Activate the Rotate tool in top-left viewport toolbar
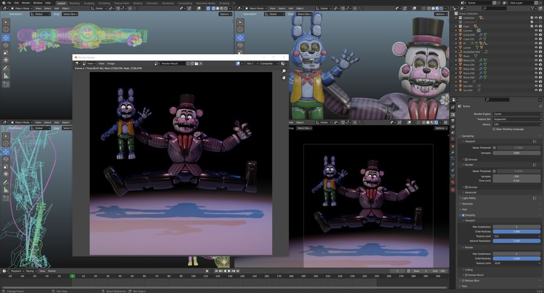Image resolution: width=544 pixels, height=293 pixels. (6, 45)
